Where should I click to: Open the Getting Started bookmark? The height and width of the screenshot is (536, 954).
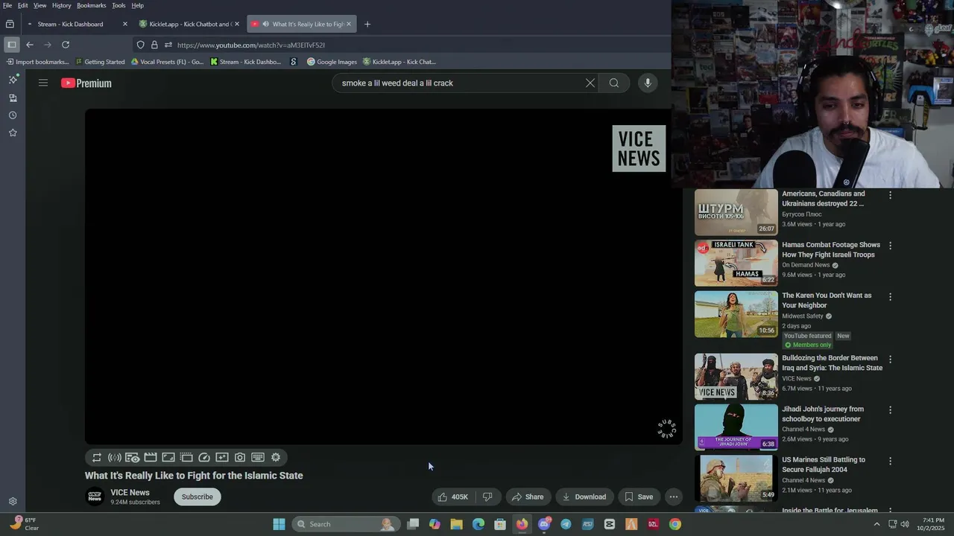(x=100, y=62)
